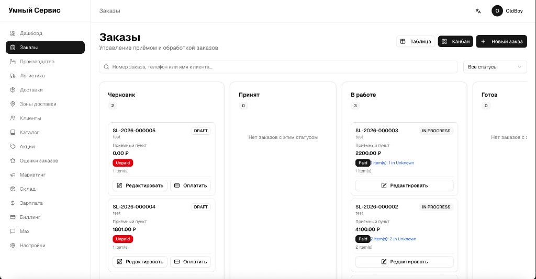Click the Order ratings star icon
Screen dimensions: 536x279
(x=13, y=160)
